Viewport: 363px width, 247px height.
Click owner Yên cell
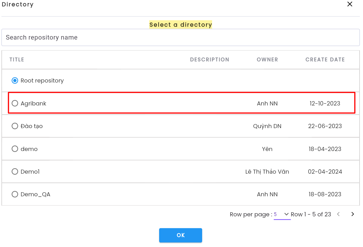click(267, 149)
